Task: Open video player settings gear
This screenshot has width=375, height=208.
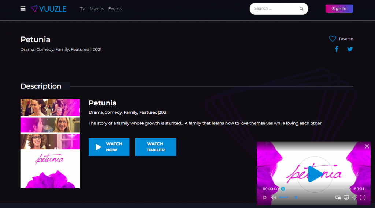Action: coord(354,197)
